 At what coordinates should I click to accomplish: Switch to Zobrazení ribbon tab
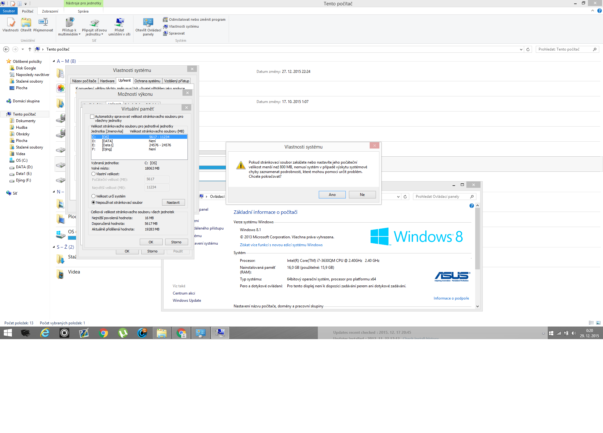point(50,11)
